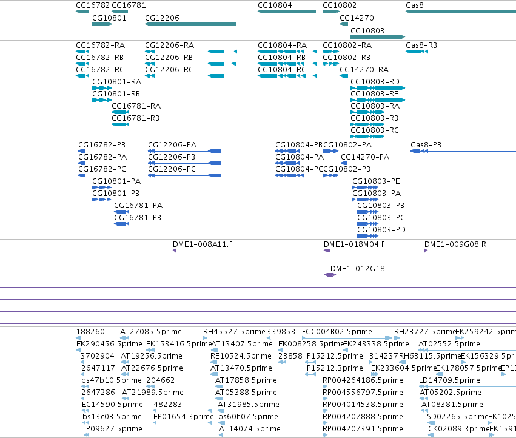The height and width of the screenshot is (438, 516).
Task: Select transcript CG10801-RA
Action: [117, 82]
